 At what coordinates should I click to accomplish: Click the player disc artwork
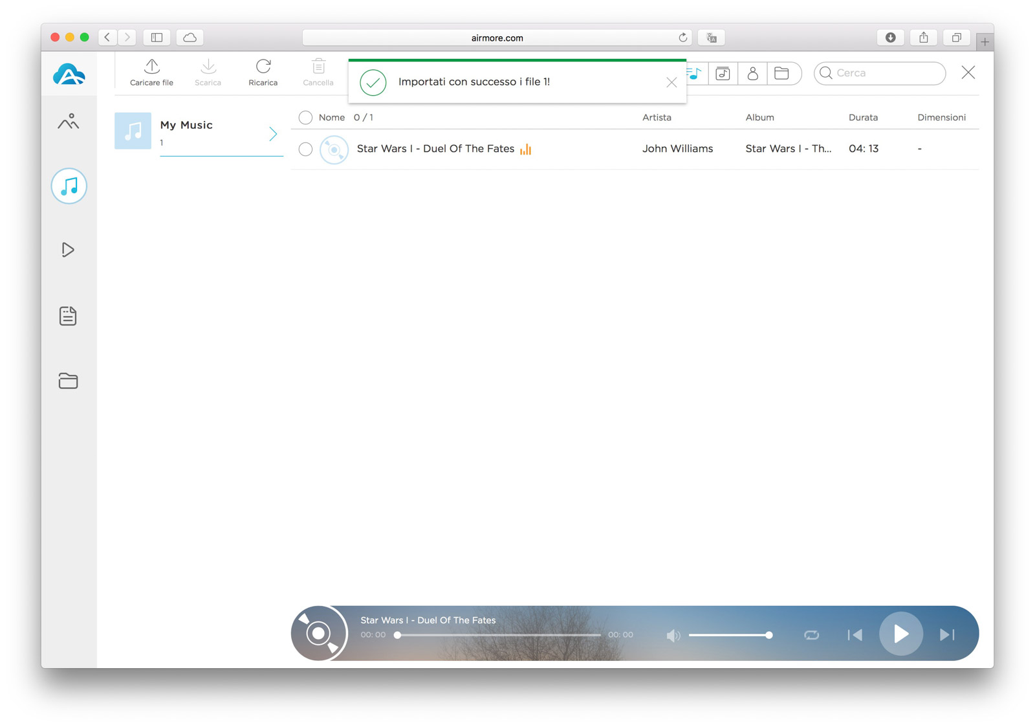(x=319, y=633)
